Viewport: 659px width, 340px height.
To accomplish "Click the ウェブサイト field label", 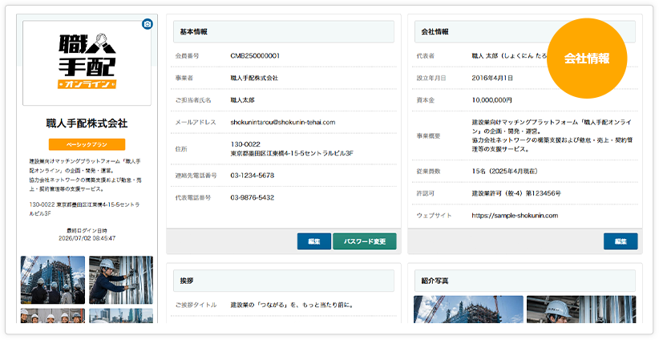I will pyautogui.click(x=435, y=216).
